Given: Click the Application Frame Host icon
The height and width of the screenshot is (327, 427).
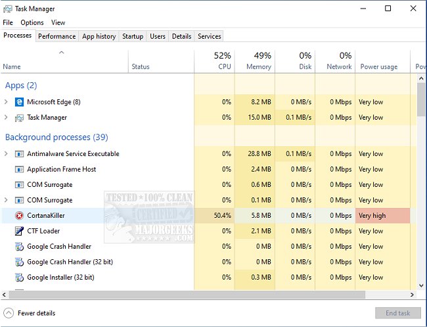Looking at the screenshot, I should pos(19,169).
